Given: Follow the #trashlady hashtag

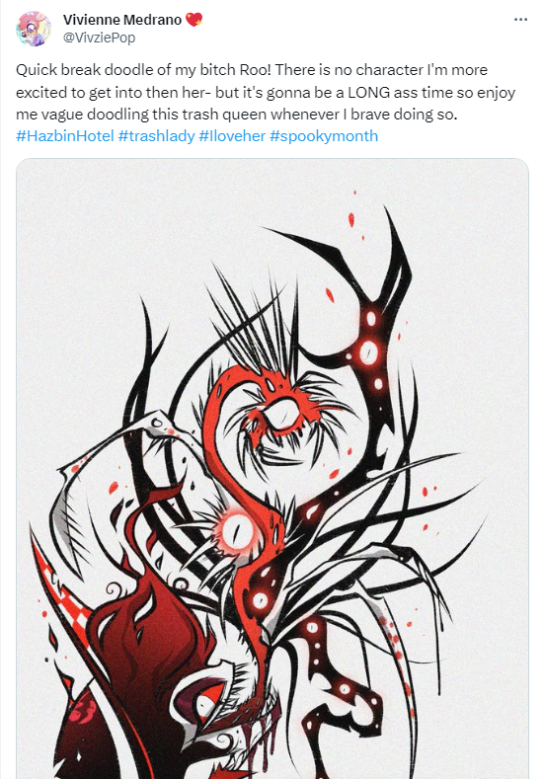Looking at the screenshot, I should click(157, 136).
